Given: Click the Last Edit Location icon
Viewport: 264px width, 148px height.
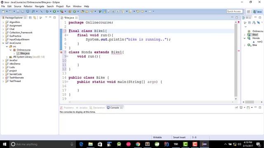Looking at the screenshot, I should (138, 12).
